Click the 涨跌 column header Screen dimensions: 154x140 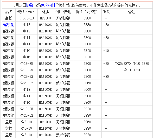point(106,12)
